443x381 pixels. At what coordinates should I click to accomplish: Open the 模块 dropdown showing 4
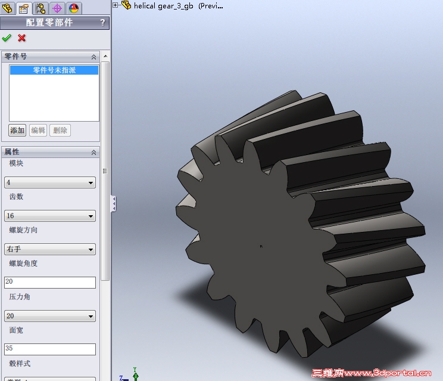(x=50, y=182)
